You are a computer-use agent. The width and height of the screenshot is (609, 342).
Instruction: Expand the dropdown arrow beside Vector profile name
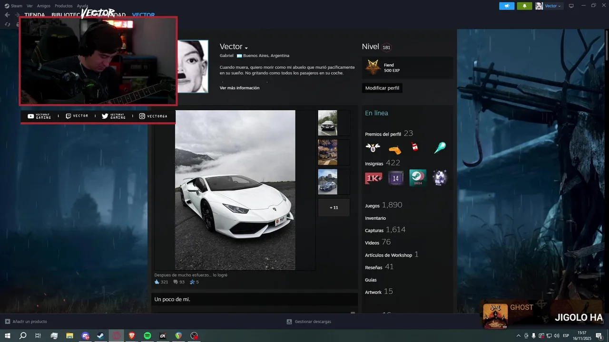pos(246,48)
